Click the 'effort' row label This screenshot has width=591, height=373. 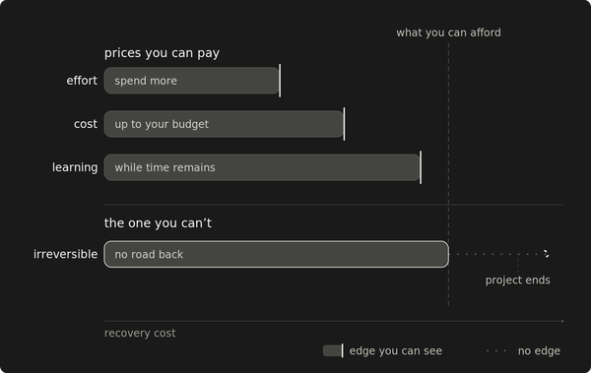pos(82,81)
